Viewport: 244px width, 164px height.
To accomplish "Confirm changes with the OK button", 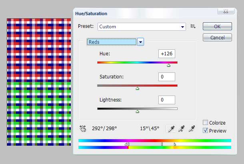I will (217, 27).
